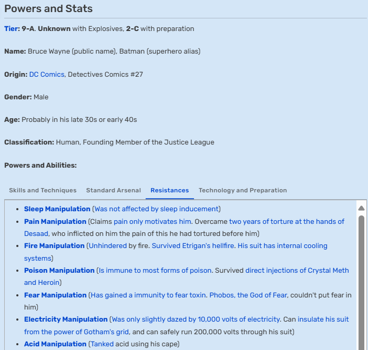Open 'two years of torture at the hands of' link
368x350 pixels.
coord(287,221)
